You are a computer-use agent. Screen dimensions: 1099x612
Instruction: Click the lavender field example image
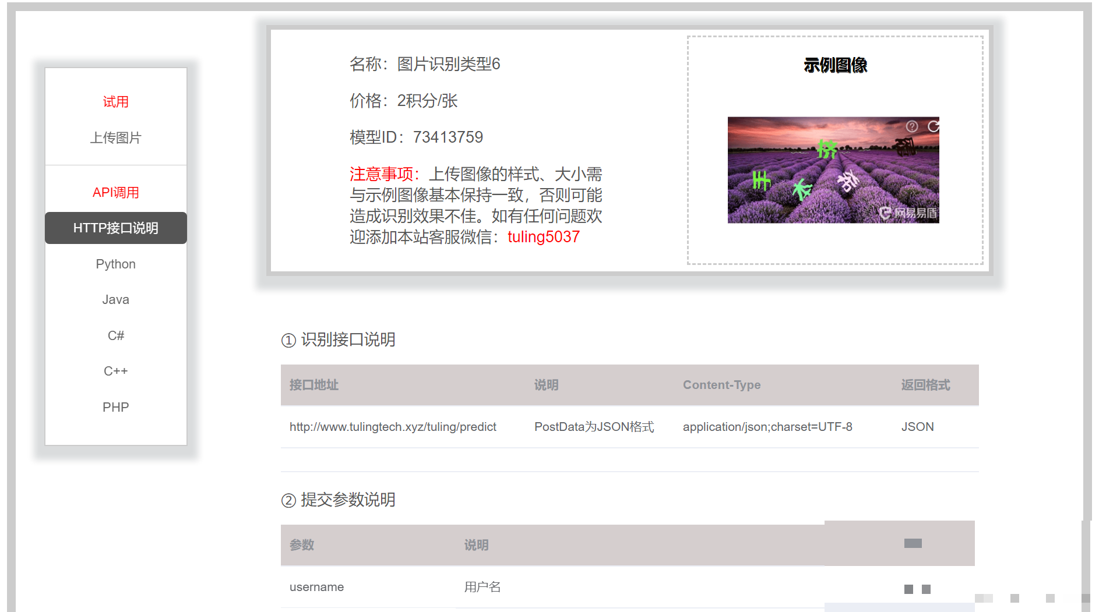(833, 170)
